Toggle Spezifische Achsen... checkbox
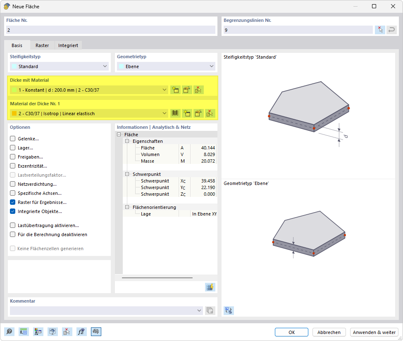 coord(12,193)
